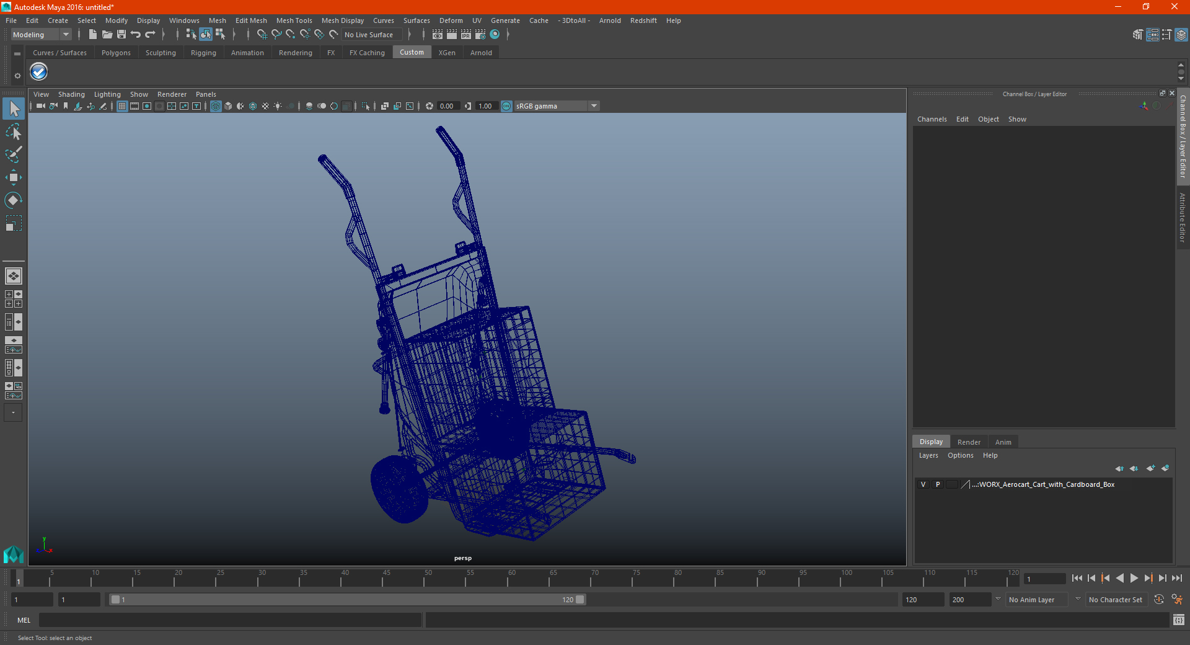Viewport: 1190px width, 645px height.
Task: Open the No Character Set dropdown
Action: click(1116, 600)
